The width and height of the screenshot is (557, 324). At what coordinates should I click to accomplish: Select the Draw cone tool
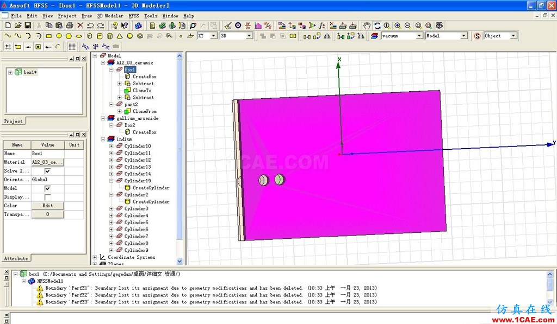[x=120, y=36]
